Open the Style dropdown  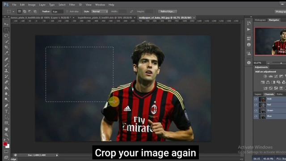click(x=100, y=12)
